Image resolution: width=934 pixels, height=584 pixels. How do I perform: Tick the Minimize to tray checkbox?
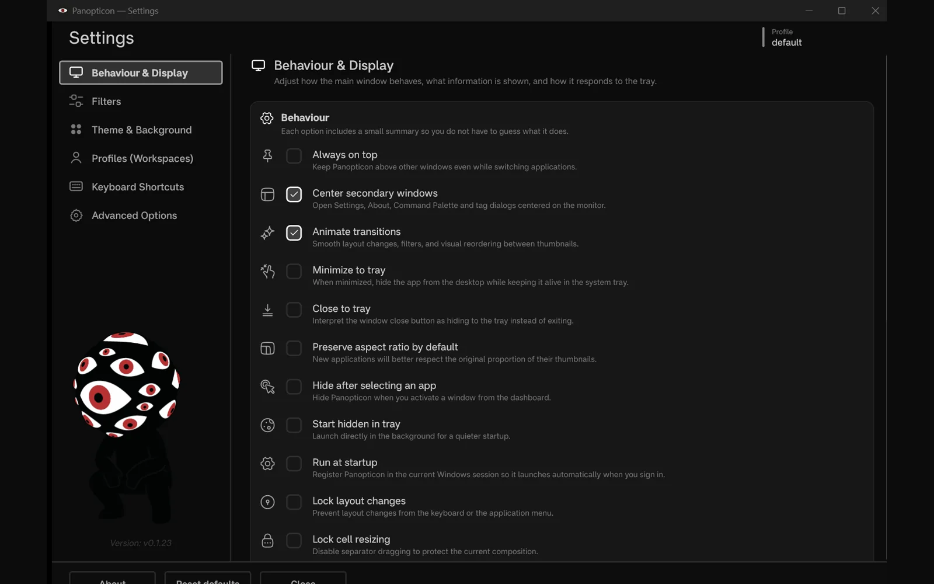[294, 272]
